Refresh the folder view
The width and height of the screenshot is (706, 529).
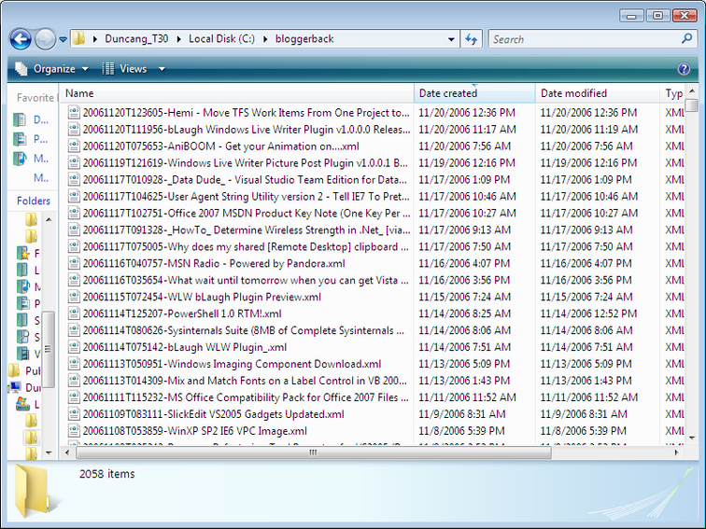click(x=472, y=39)
